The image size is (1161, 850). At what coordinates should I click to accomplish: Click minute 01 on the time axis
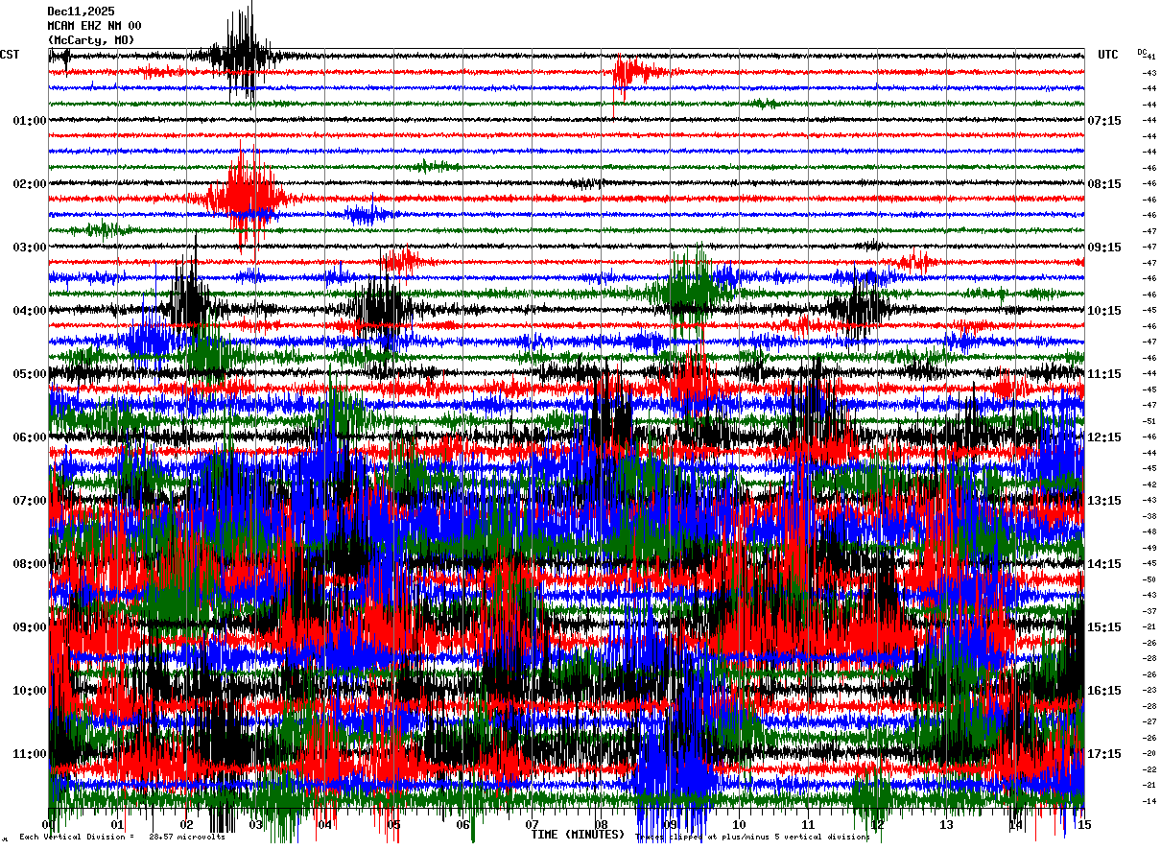[117, 825]
